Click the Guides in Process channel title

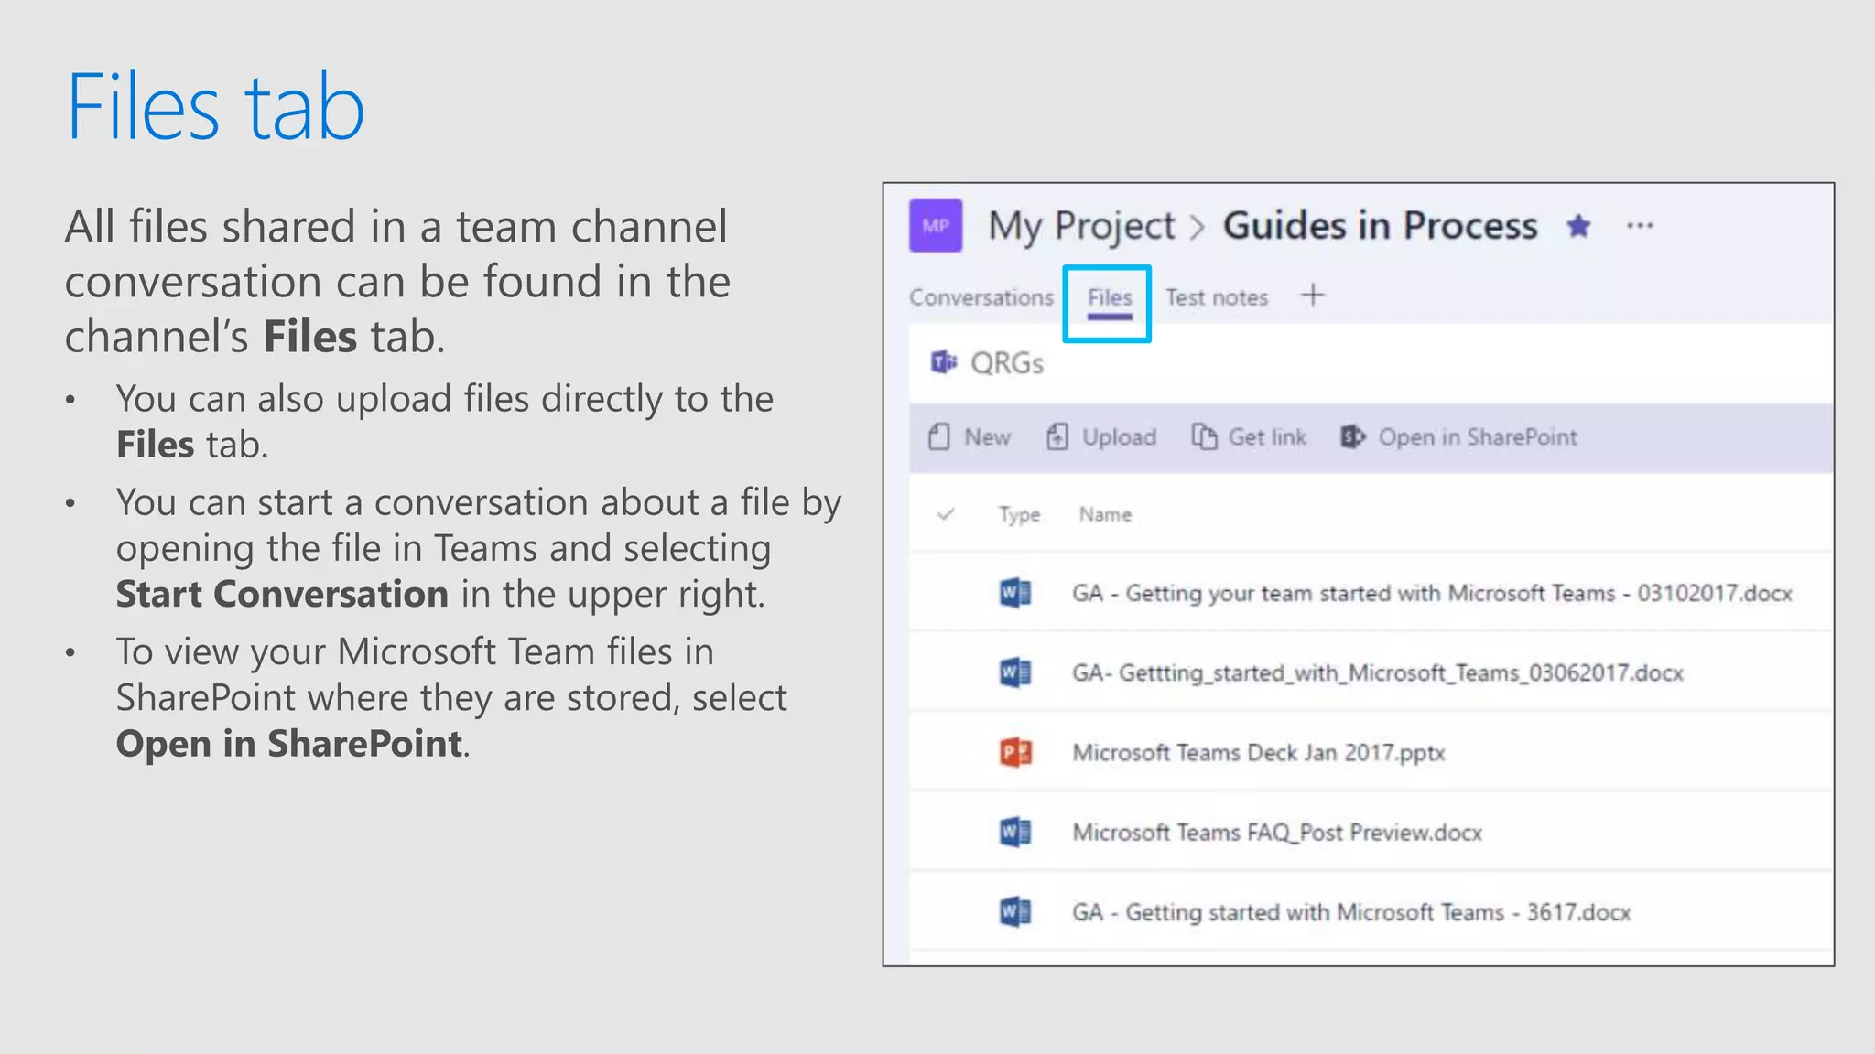tap(1380, 225)
